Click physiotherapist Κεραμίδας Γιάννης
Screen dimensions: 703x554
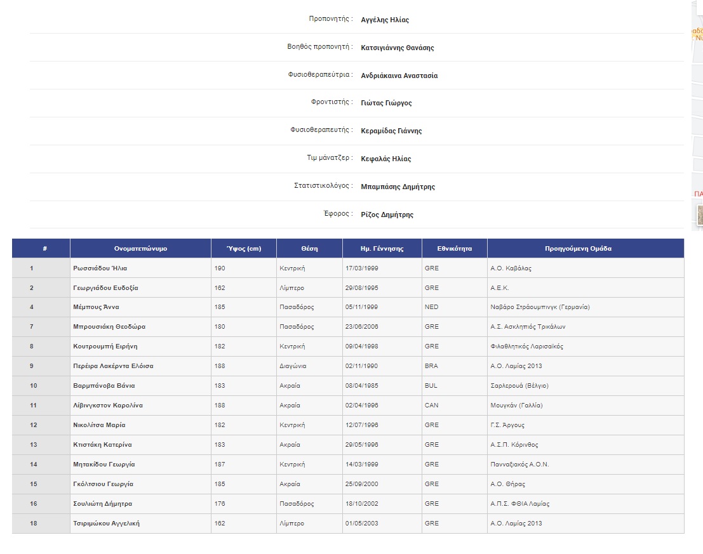(388, 131)
